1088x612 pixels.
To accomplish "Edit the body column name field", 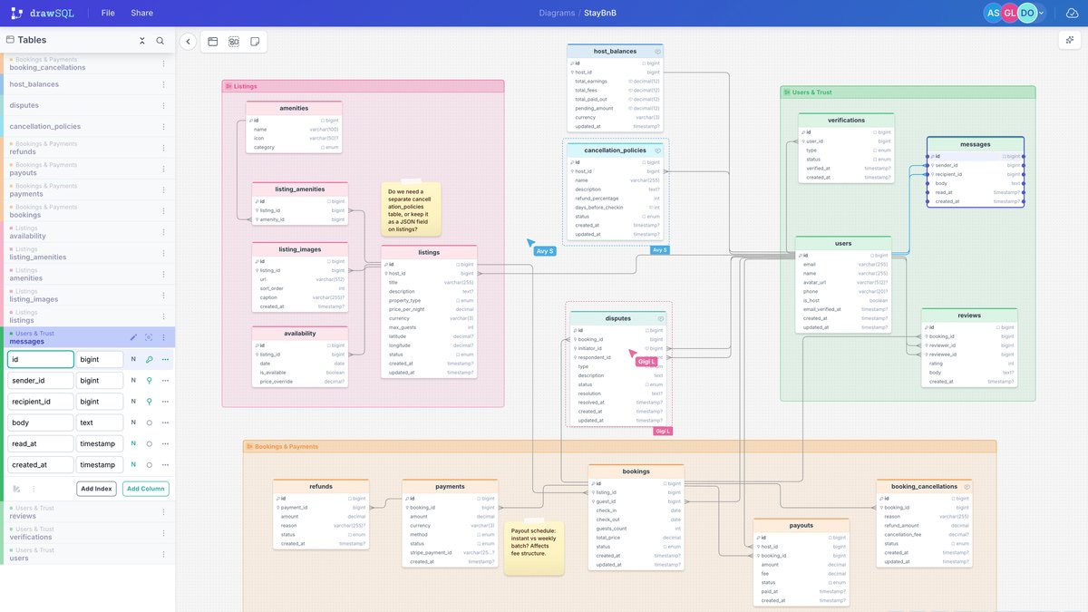I will pyautogui.click(x=41, y=423).
